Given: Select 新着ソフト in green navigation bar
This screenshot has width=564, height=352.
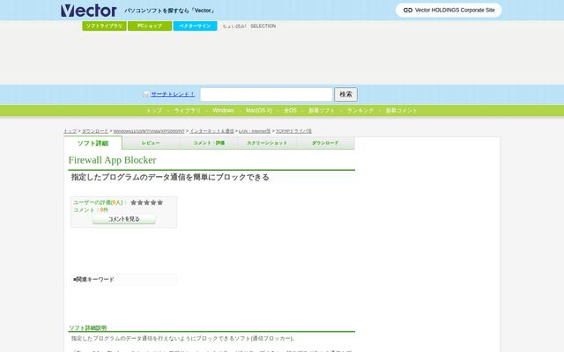Looking at the screenshot, I should (x=322, y=110).
